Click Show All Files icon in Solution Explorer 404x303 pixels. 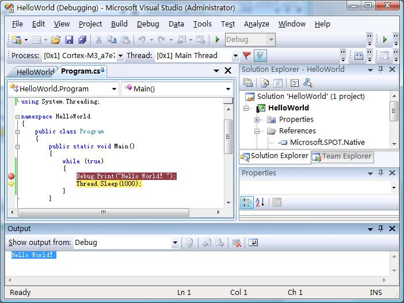pos(265,83)
